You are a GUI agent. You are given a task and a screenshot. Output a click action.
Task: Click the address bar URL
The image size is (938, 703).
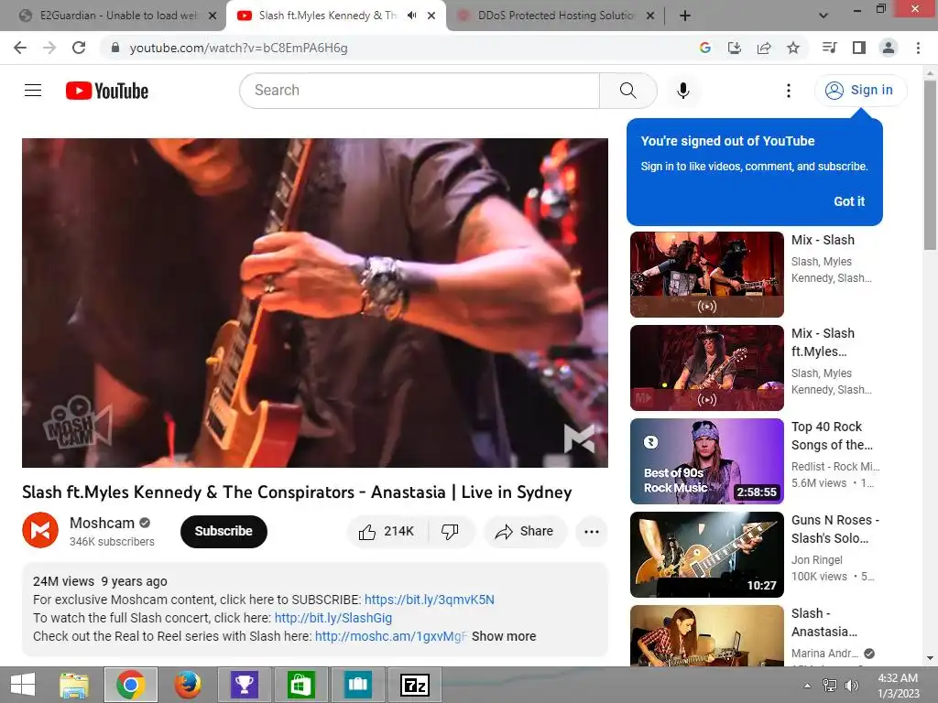[x=238, y=48]
